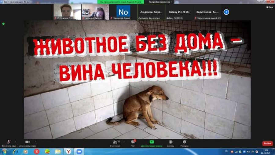Switch to the Zoom taskbar window
The image size is (275, 155).
(x=79, y=152)
